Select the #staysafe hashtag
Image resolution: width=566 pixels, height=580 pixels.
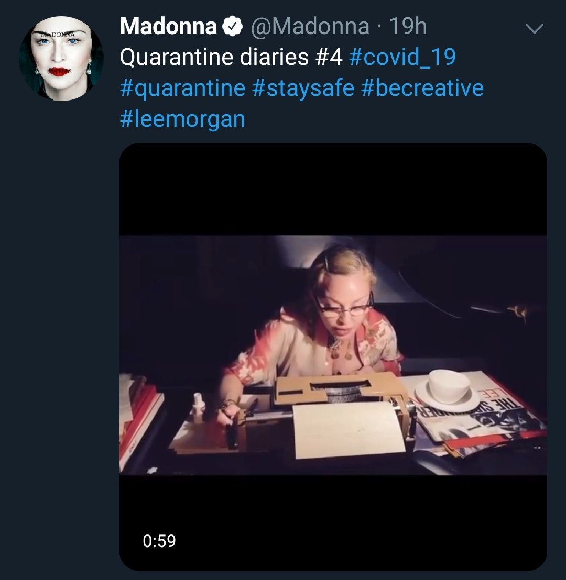click(303, 88)
